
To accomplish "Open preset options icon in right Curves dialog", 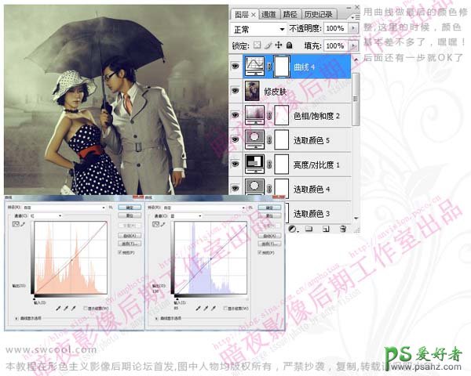I will tap(251, 208).
